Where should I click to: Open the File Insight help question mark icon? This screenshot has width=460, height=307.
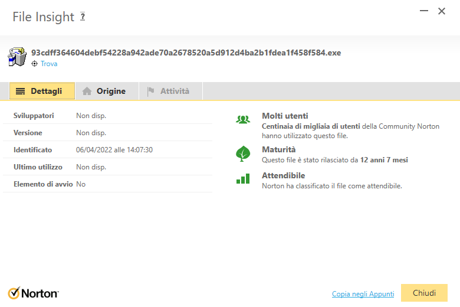83,17
